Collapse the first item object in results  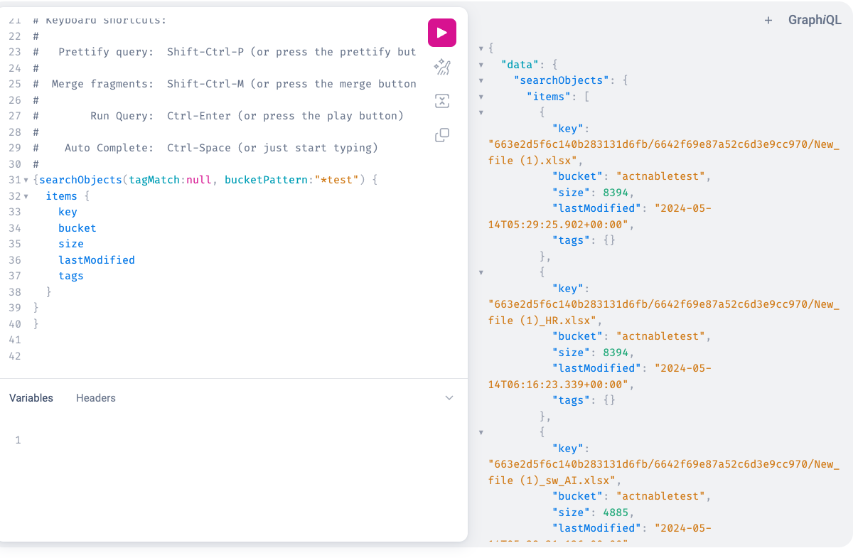481,112
